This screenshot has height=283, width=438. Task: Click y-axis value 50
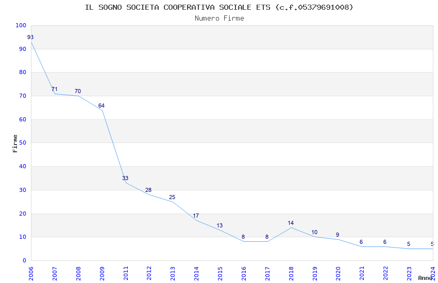[23, 143]
